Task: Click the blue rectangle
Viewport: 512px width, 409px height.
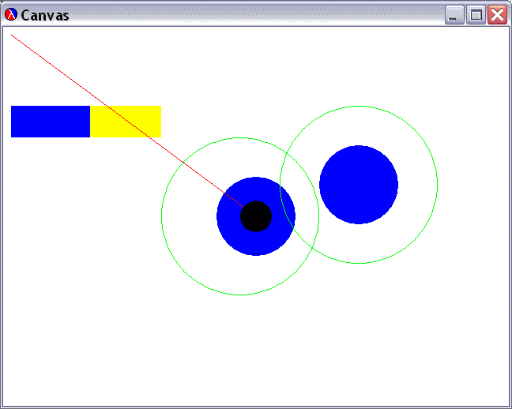Action: point(50,122)
